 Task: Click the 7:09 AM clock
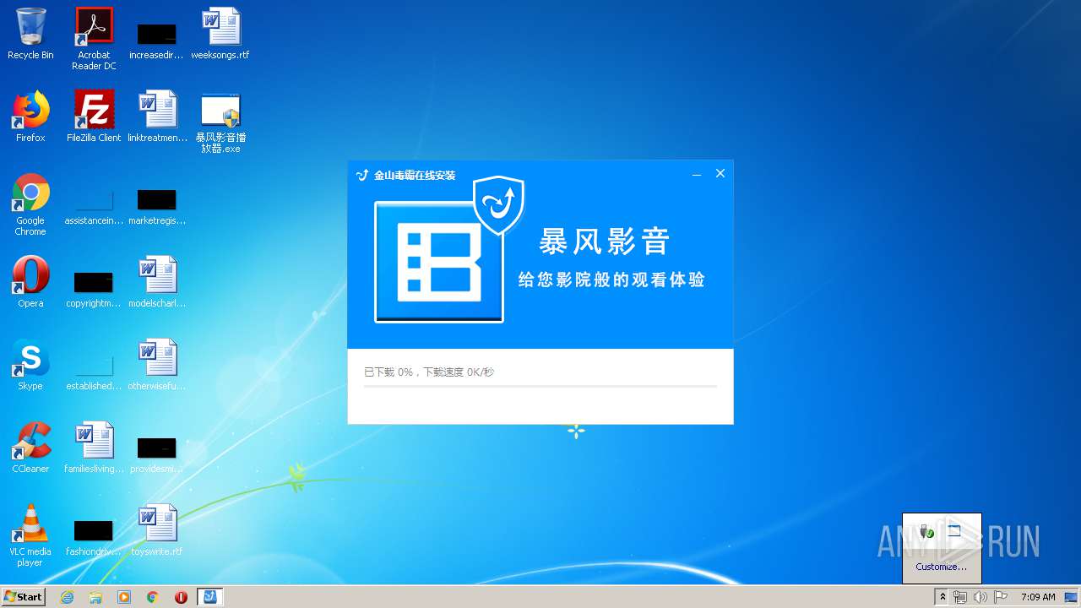coord(1038,597)
